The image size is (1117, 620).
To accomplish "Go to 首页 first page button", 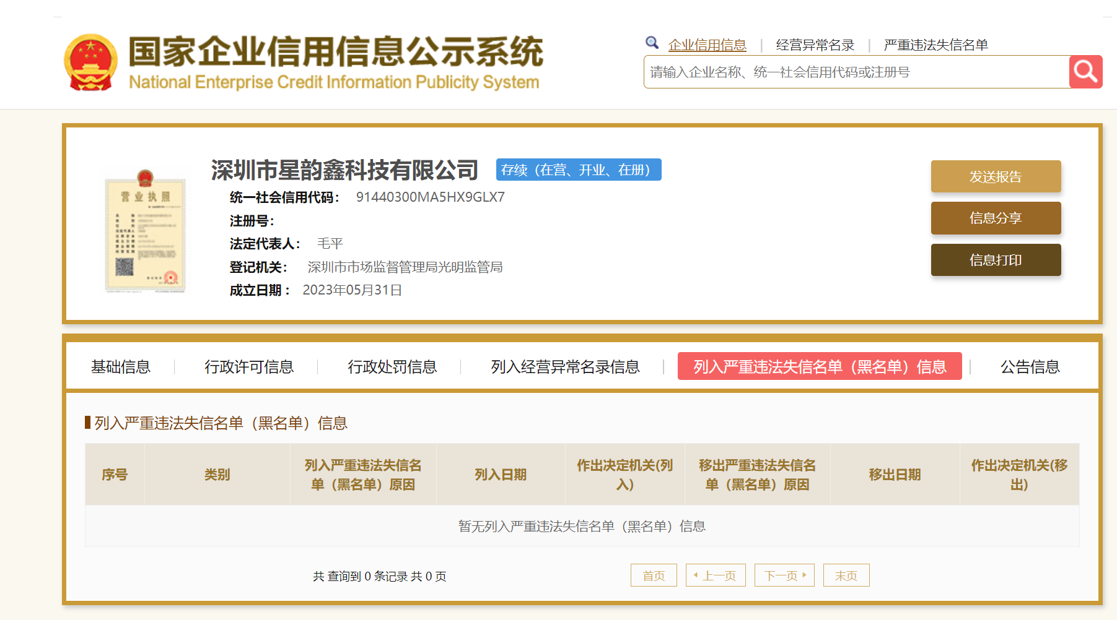I will pos(654,575).
